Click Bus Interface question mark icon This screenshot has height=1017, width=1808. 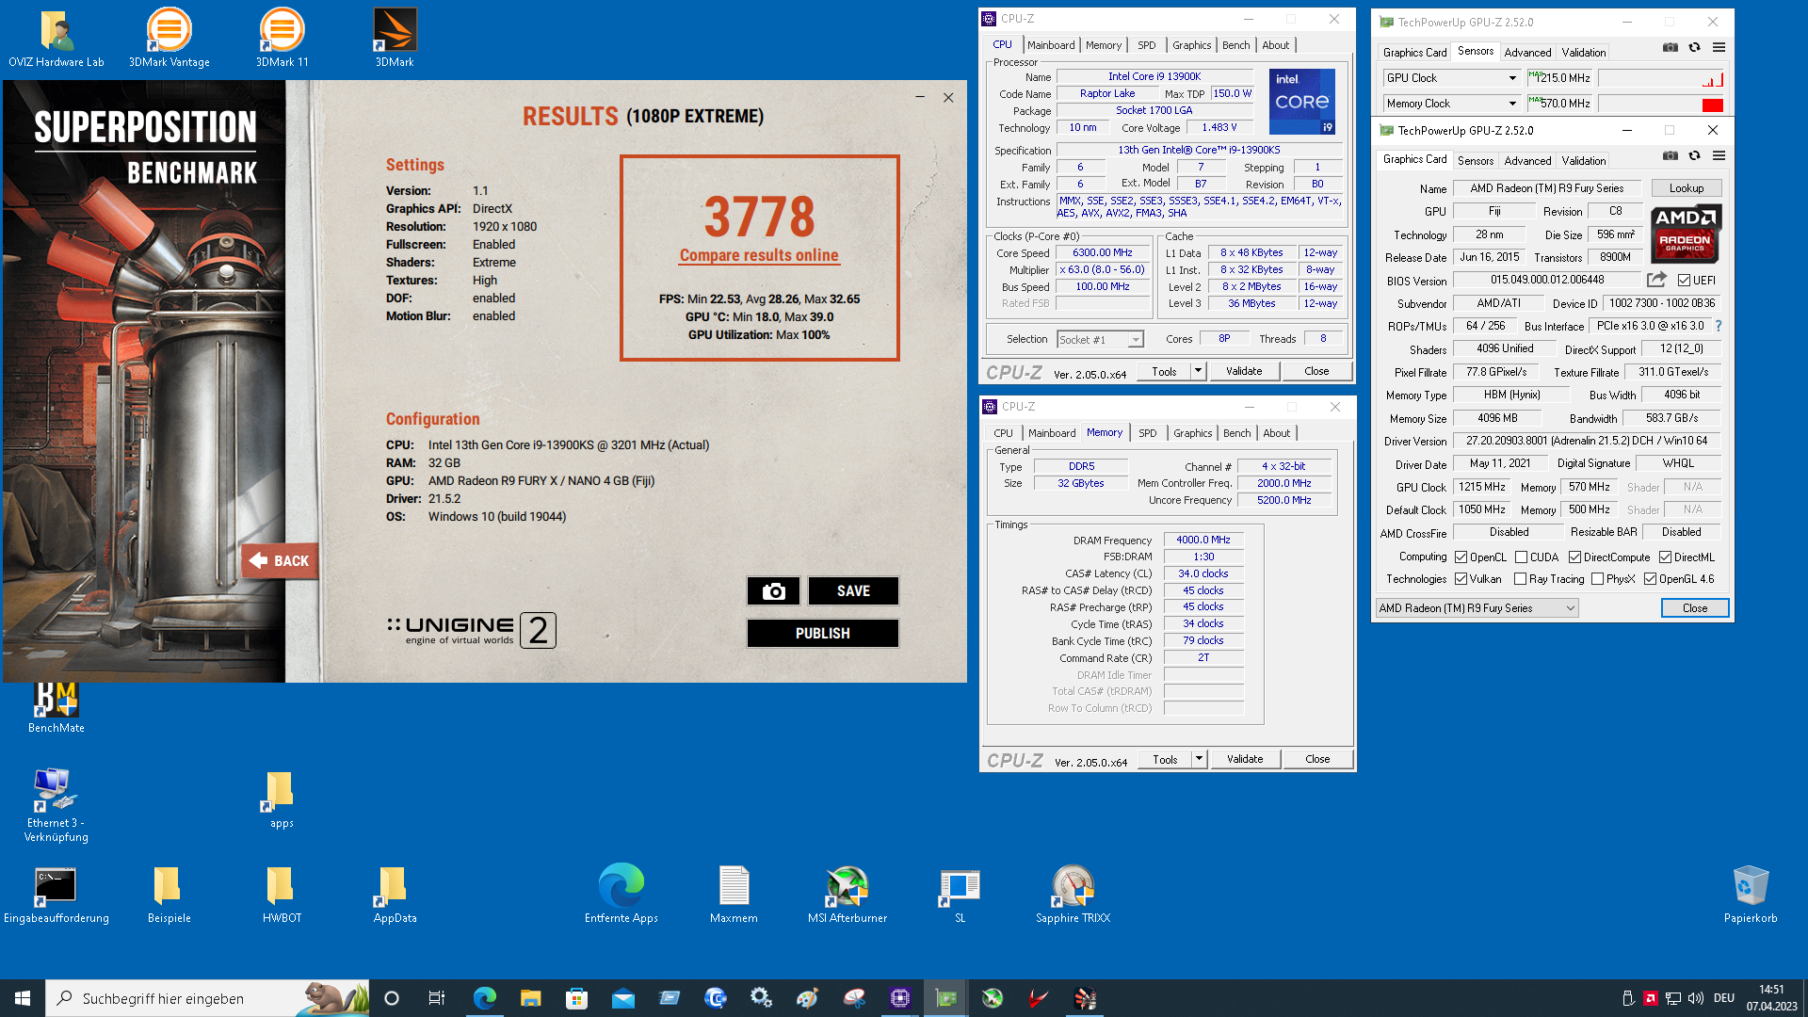click(1719, 326)
